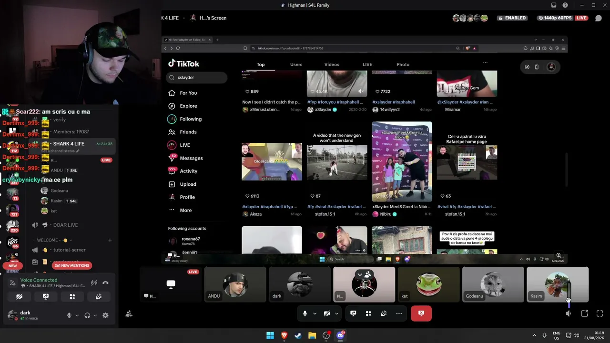Launch Brave browser from the taskbar
This screenshot has height=343, width=610.
click(285, 335)
